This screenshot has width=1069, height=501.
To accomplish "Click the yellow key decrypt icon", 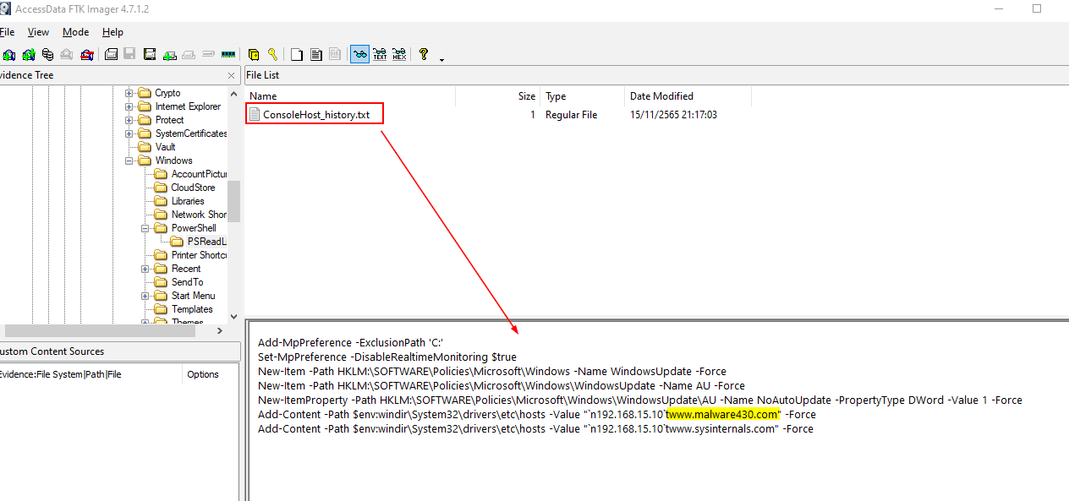I will click(272, 55).
